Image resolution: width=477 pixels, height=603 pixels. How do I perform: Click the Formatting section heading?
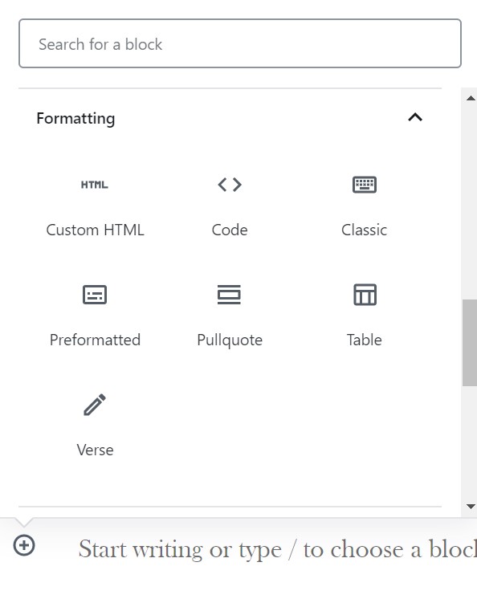[75, 119]
